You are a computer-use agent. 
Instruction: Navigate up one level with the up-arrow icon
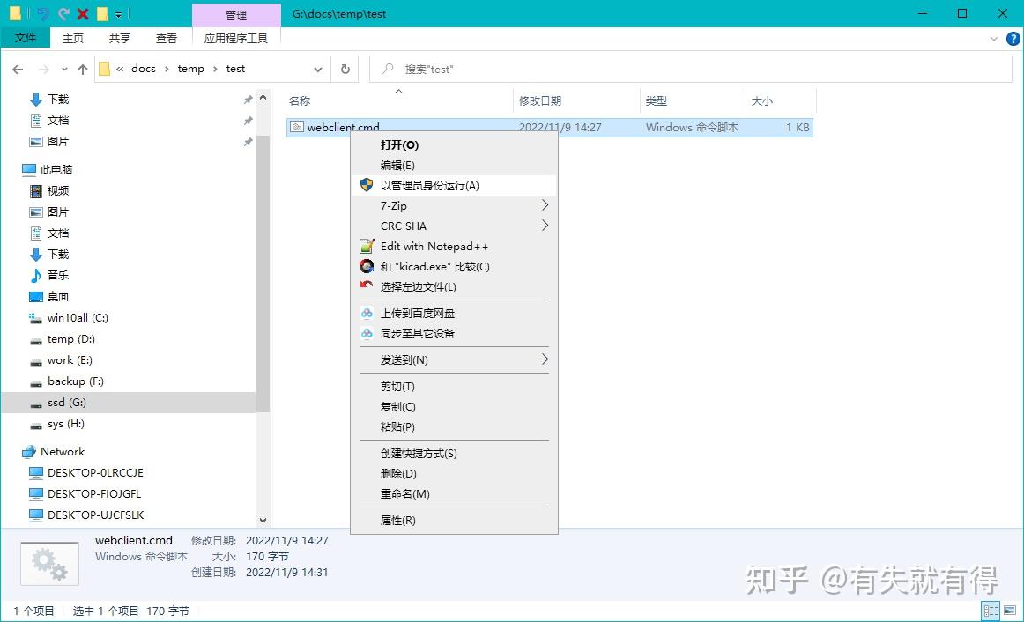(81, 69)
